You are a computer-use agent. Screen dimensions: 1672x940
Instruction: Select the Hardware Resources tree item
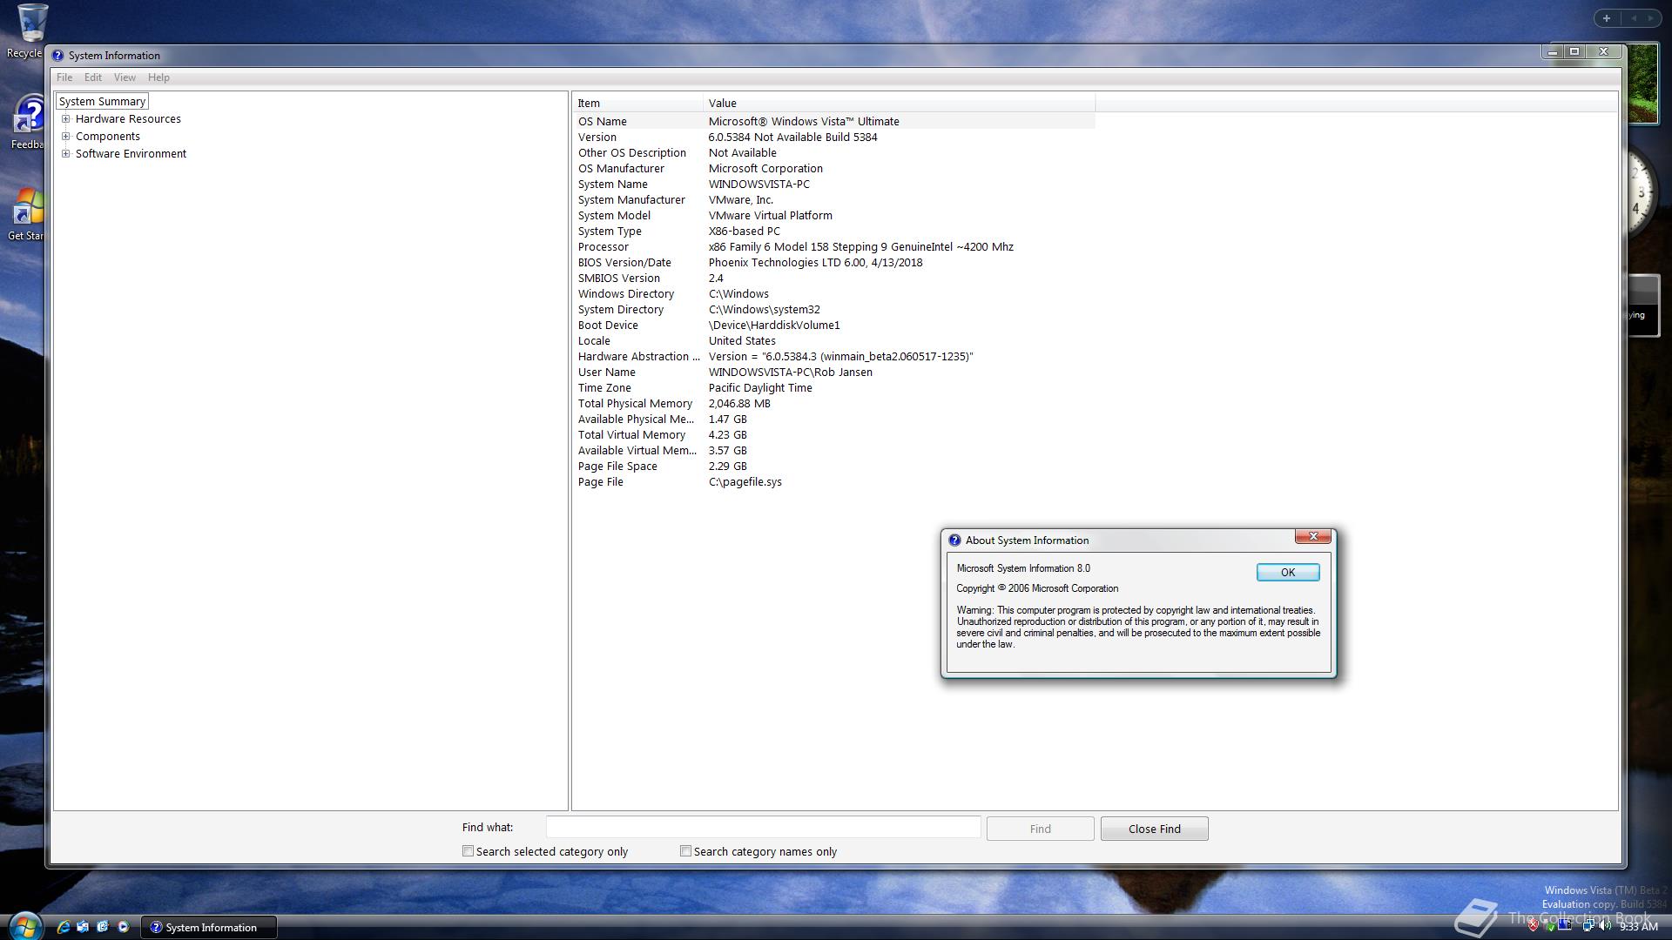(128, 118)
